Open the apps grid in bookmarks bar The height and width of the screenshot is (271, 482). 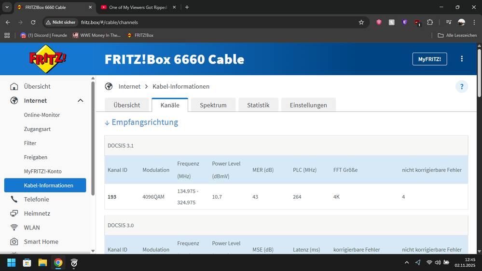tap(7, 35)
